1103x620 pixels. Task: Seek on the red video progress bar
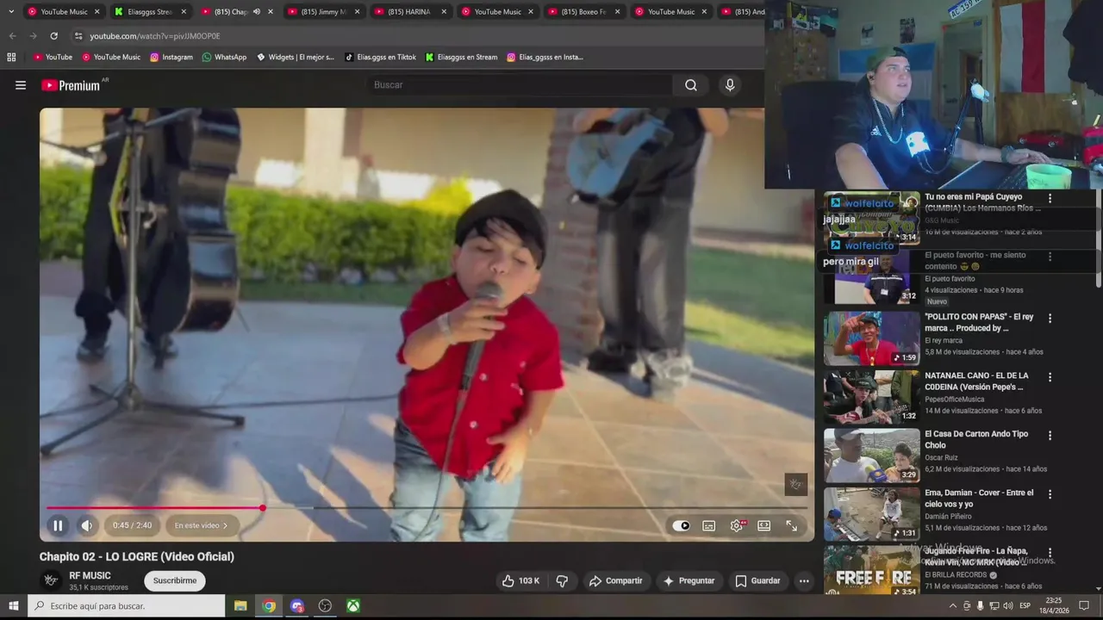(x=427, y=508)
